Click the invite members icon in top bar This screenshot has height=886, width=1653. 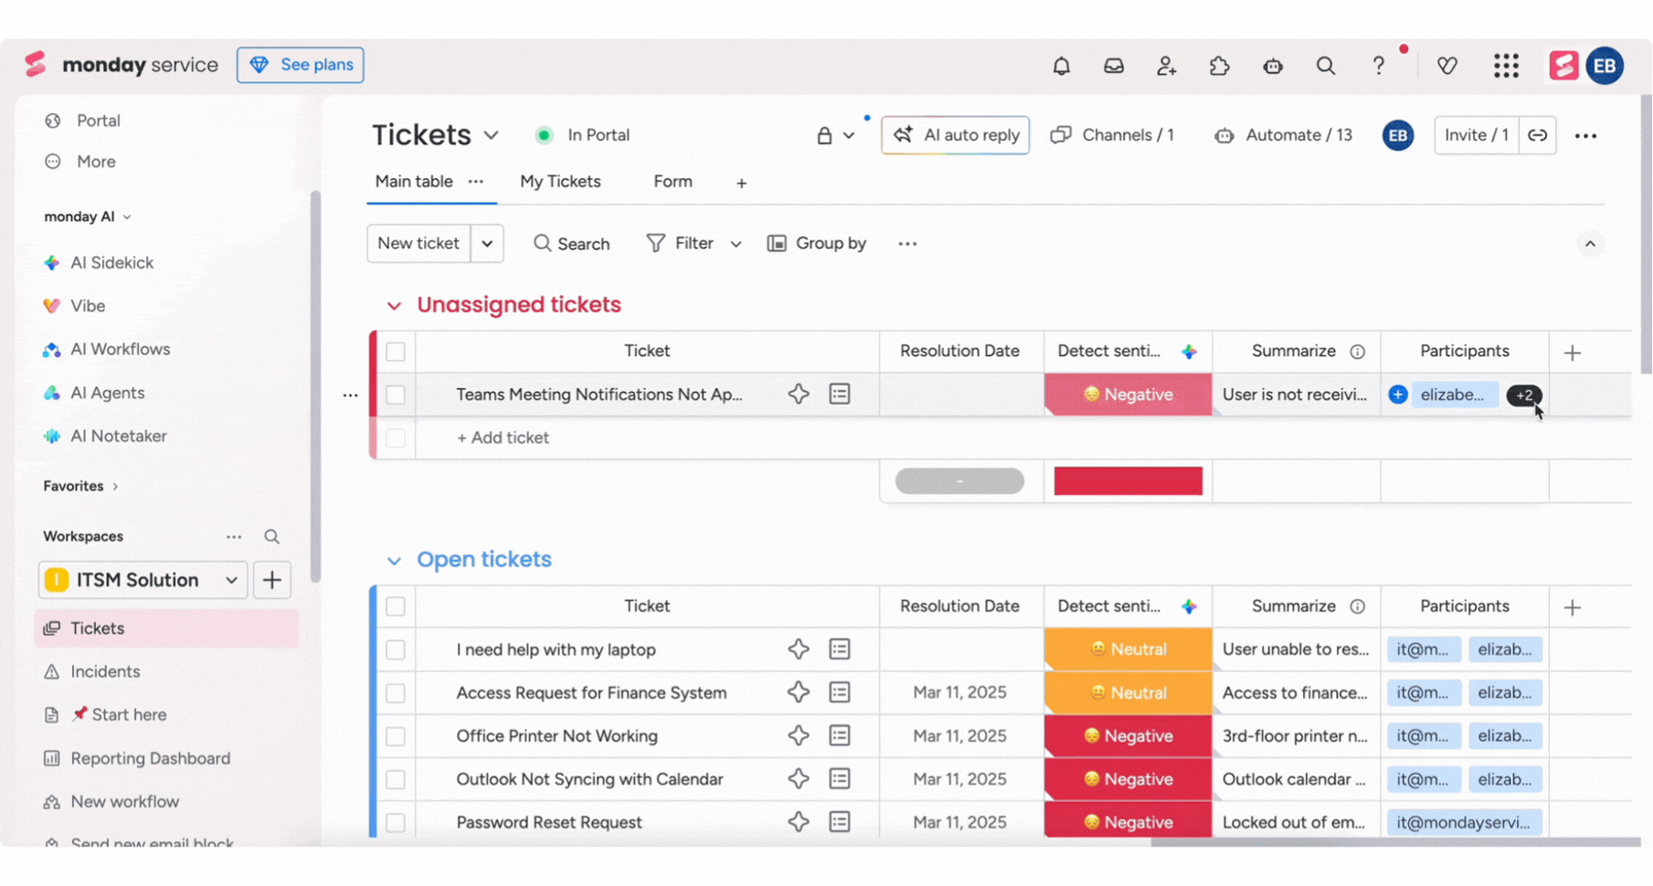click(x=1166, y=66)
